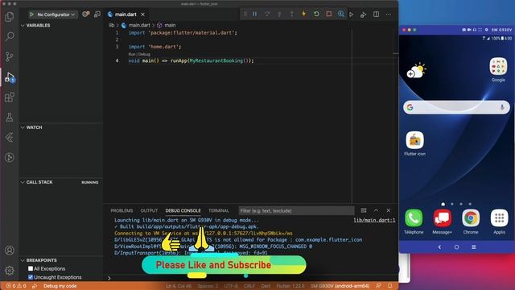Click Flutter: 1.22.0 version in status bar

click(290, 286)
